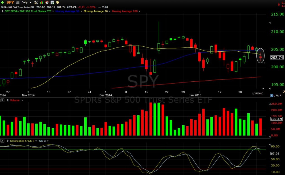This screenshot has width=285, height=175.
Task: Click the orange SPY ticker symbol
Action: (x=10, y=2)
